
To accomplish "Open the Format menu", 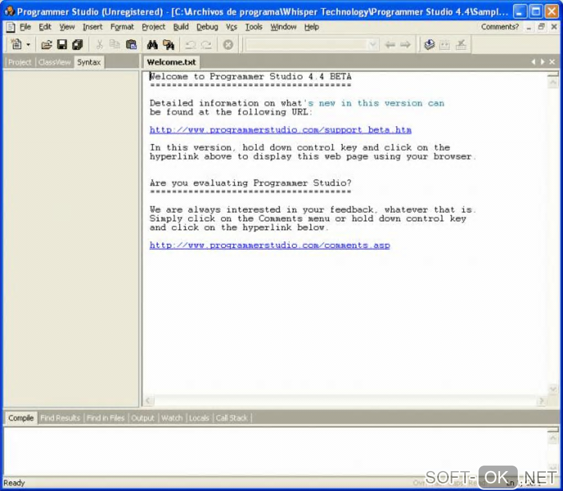I will (122, 27).
